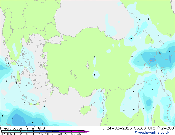Click the date 'Tu 24-03-2026' text
Image resolution: width=175 pixels, height=135 pixels.
(x=116, y=128)
